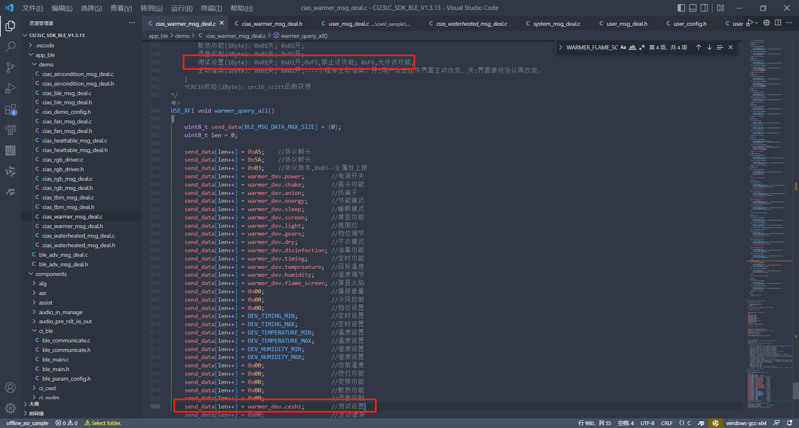Toggle Use Regular Expression in find widget
Viewport: 799px width, 428px height.
pyautogui.click(x=642, y=47)
